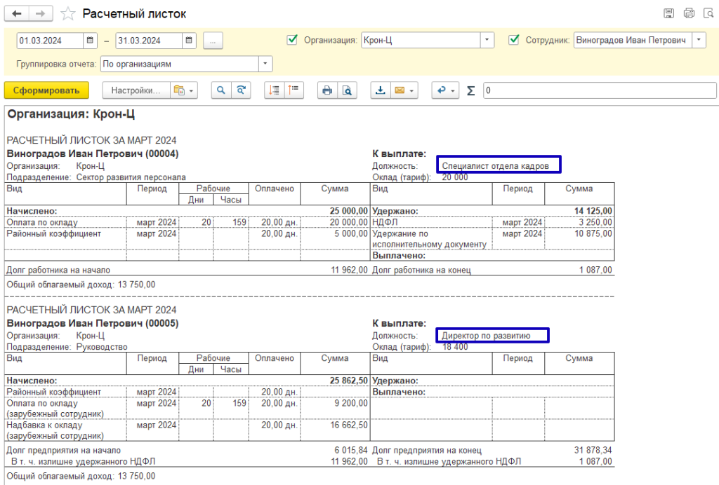The width and height of the screenshot is (719, 485).
Task: Select "Виноградов Иван Петрович (00004)" in the report
Action: click(x=93, y=153)
